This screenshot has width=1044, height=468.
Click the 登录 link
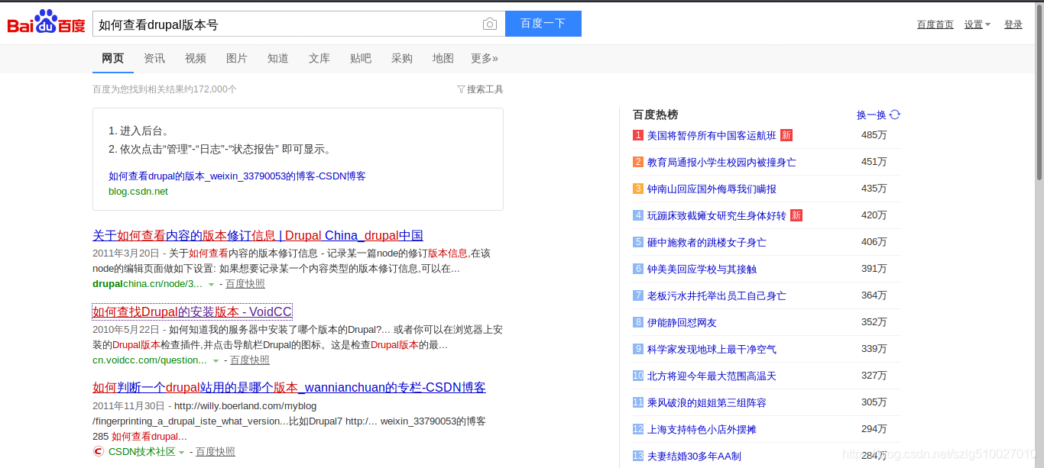click(1013, 24)
